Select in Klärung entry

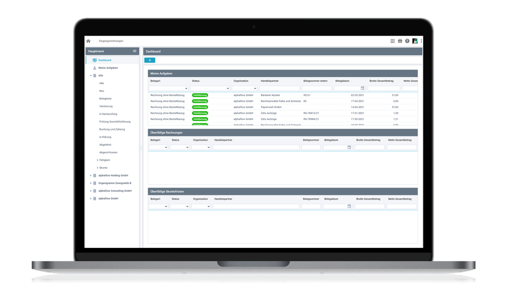[x=105, y=137]
